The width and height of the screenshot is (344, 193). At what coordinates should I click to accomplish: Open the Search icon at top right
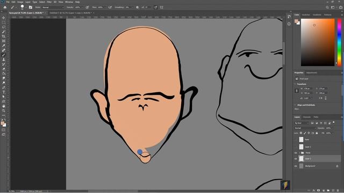click(327, 7)
